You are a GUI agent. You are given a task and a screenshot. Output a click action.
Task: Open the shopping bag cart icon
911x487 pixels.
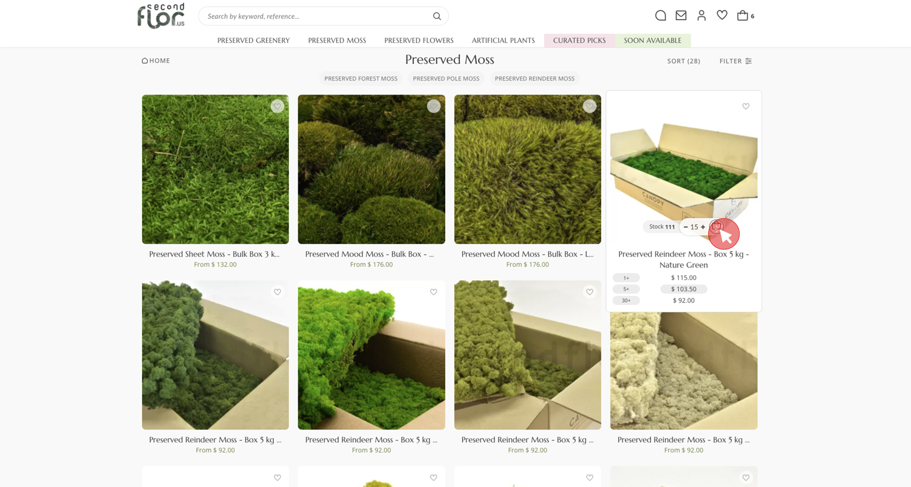point(742,16)
